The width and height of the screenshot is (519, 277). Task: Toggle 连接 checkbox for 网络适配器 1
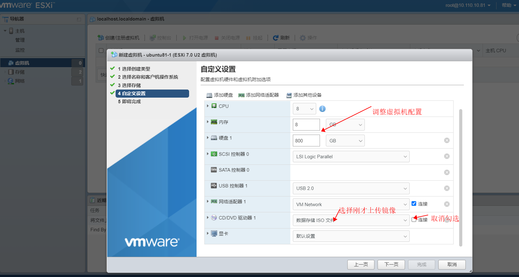coord(414,204)
